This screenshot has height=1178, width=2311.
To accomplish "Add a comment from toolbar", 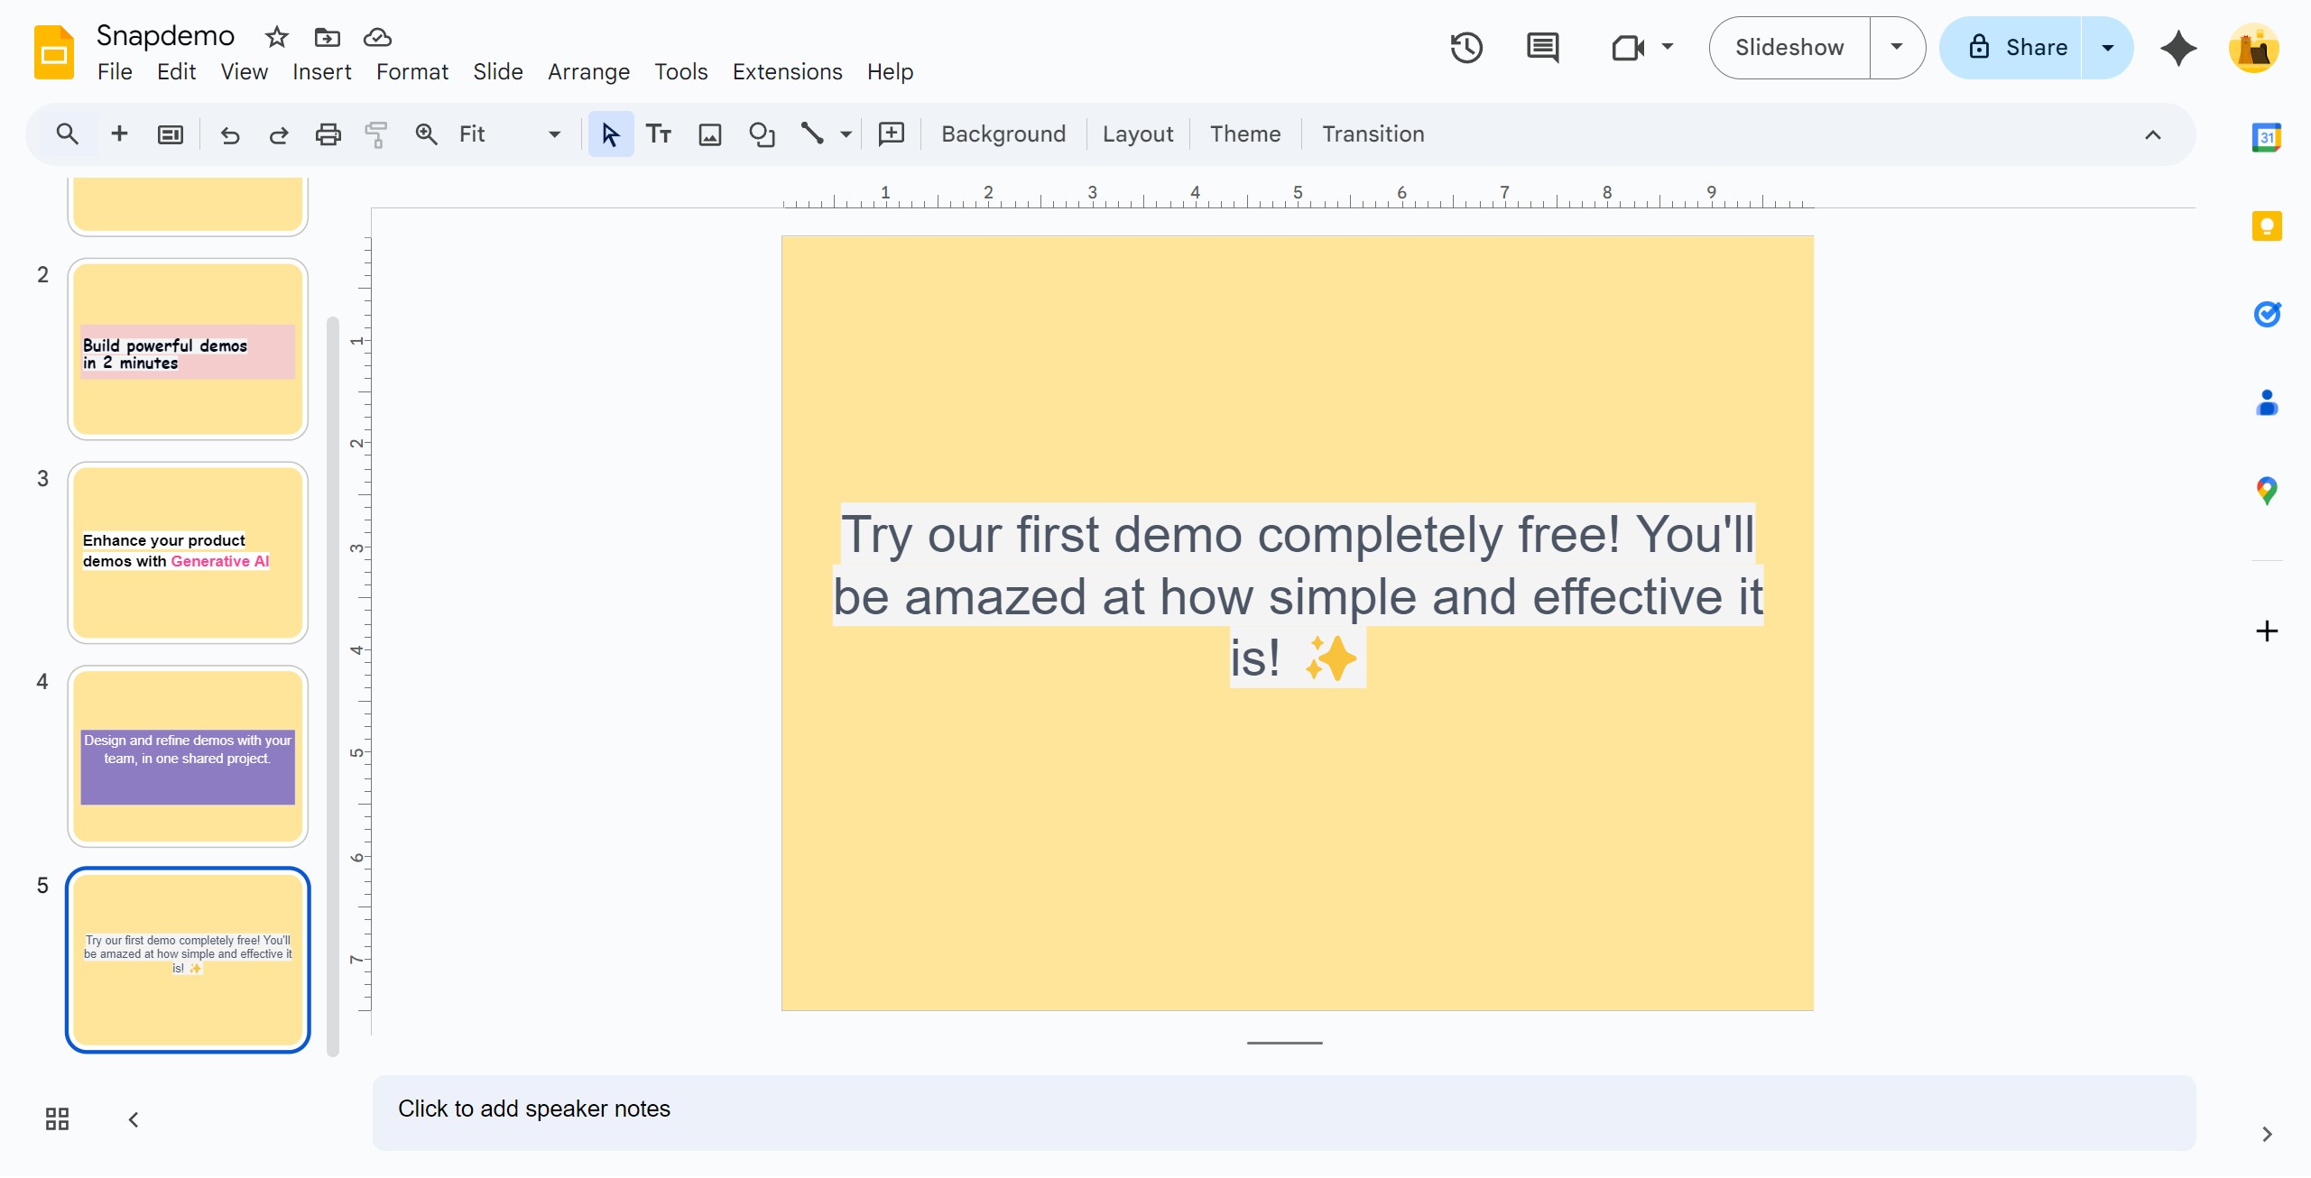I will 892,134.
